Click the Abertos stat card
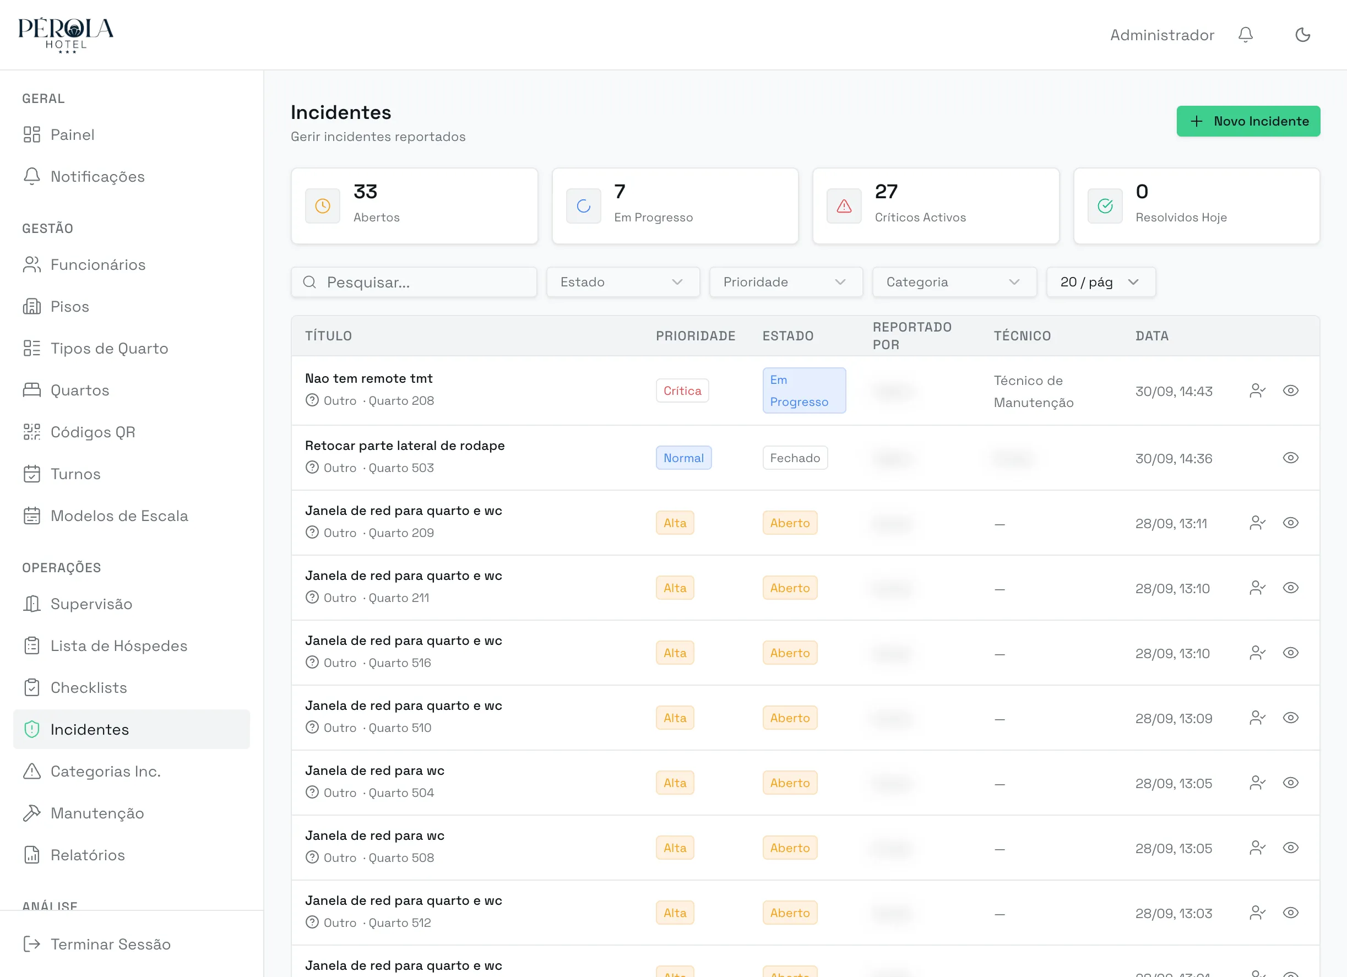Screen dimensions: 1347x977 point(414,206)
